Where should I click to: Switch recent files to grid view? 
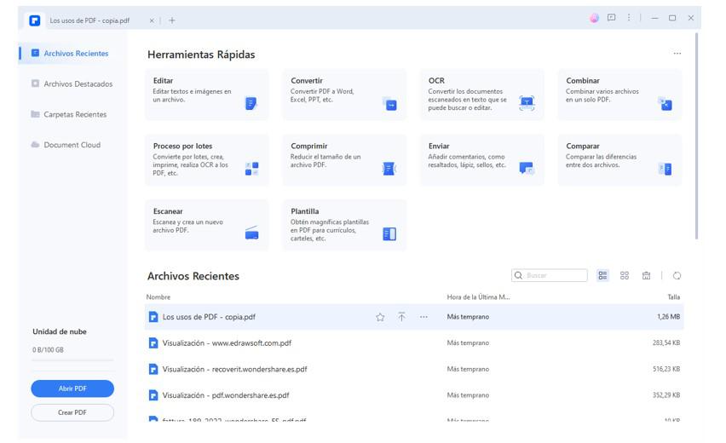tap(625, 276)
